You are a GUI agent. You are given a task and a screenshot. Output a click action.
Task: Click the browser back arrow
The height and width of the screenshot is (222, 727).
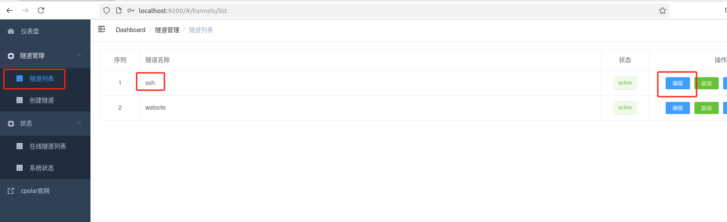click(x=10, y=10)
